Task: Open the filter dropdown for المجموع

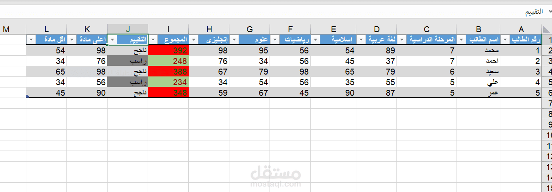Action: (x=152, y=39)
